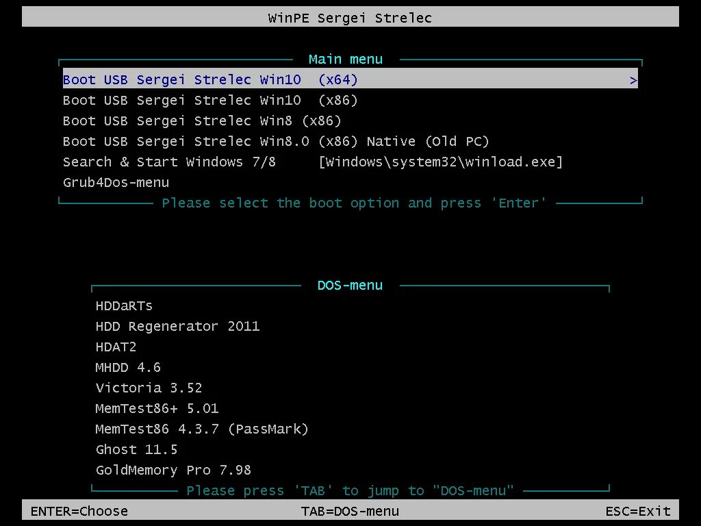701x526 pixels.
Task: Choose Win8.0 (x86) Native (Old PC) entry
Action: [x=276, y=141]
